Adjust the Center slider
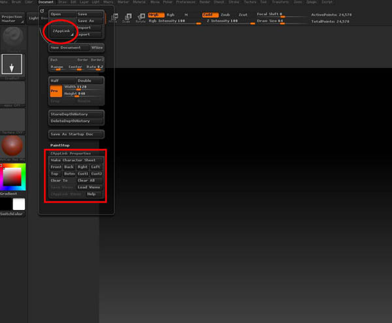Screen dimensions: 392x323 (x=75, y=67)
